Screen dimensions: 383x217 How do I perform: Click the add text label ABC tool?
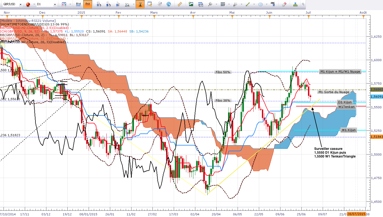pos(273,4)
